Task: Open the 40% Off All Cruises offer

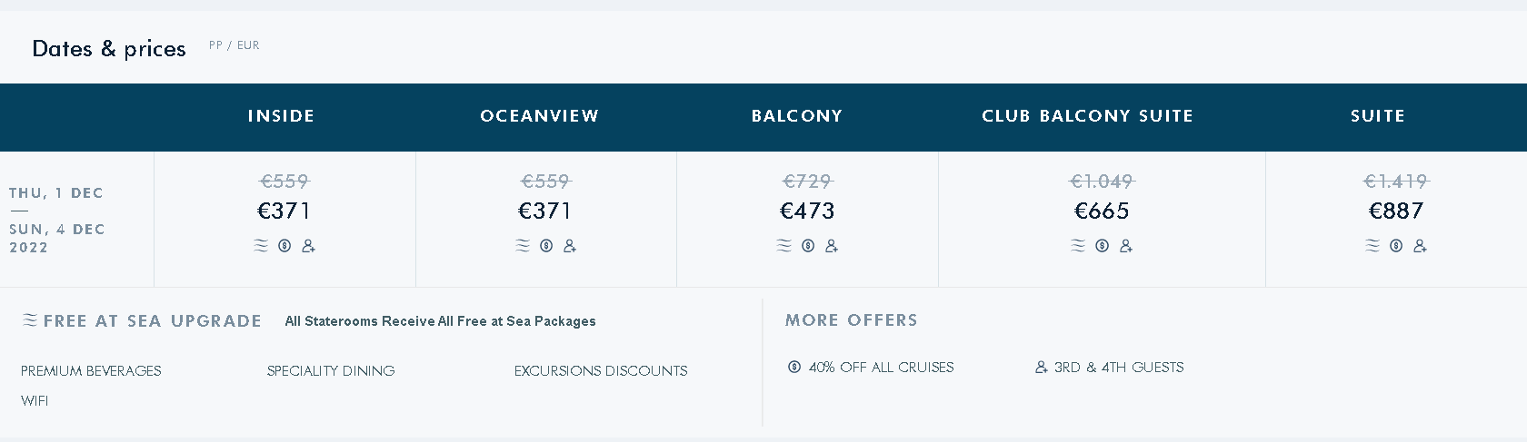Action: coord(882,368)
